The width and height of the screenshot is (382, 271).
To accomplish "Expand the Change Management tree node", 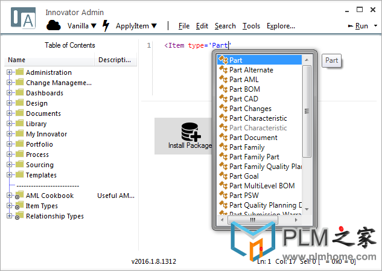I will point(9,82).
